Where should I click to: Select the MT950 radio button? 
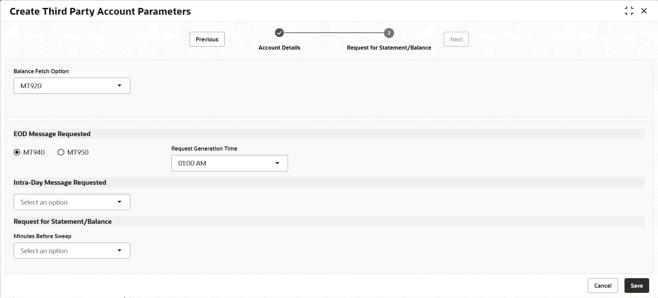pos(61,152)
